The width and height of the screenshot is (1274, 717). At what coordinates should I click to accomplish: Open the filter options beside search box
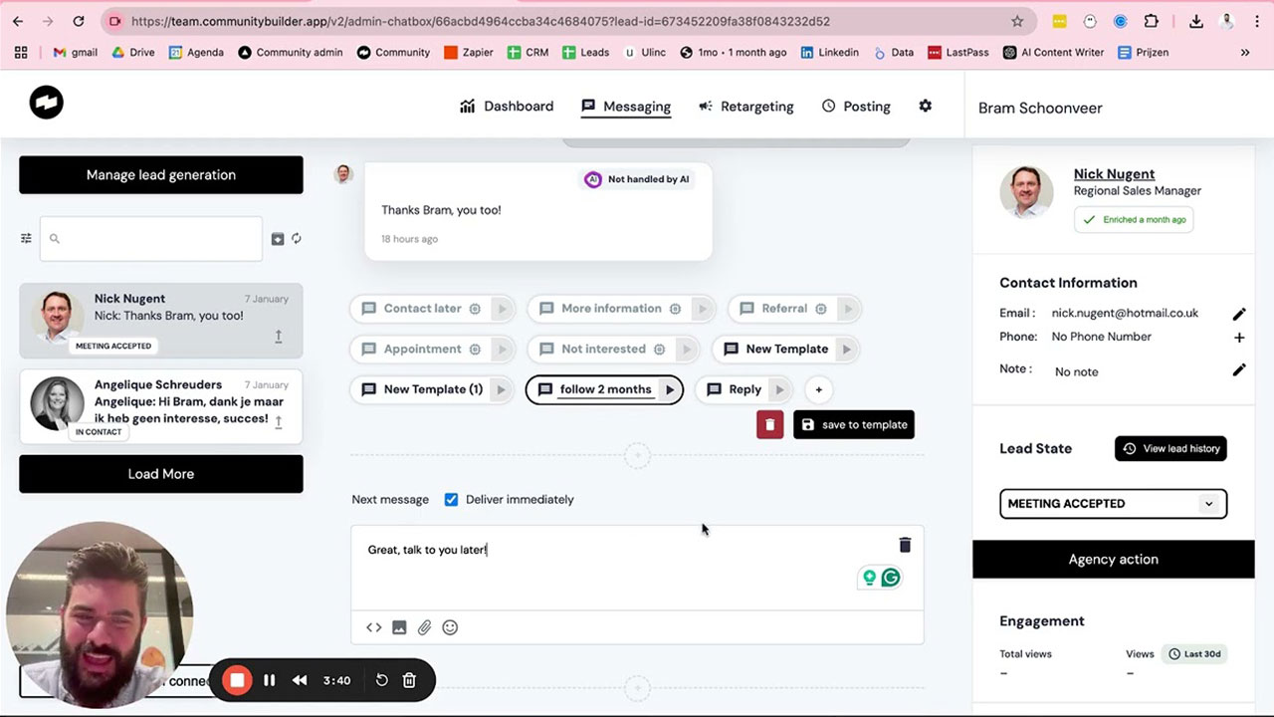point(27,239)
